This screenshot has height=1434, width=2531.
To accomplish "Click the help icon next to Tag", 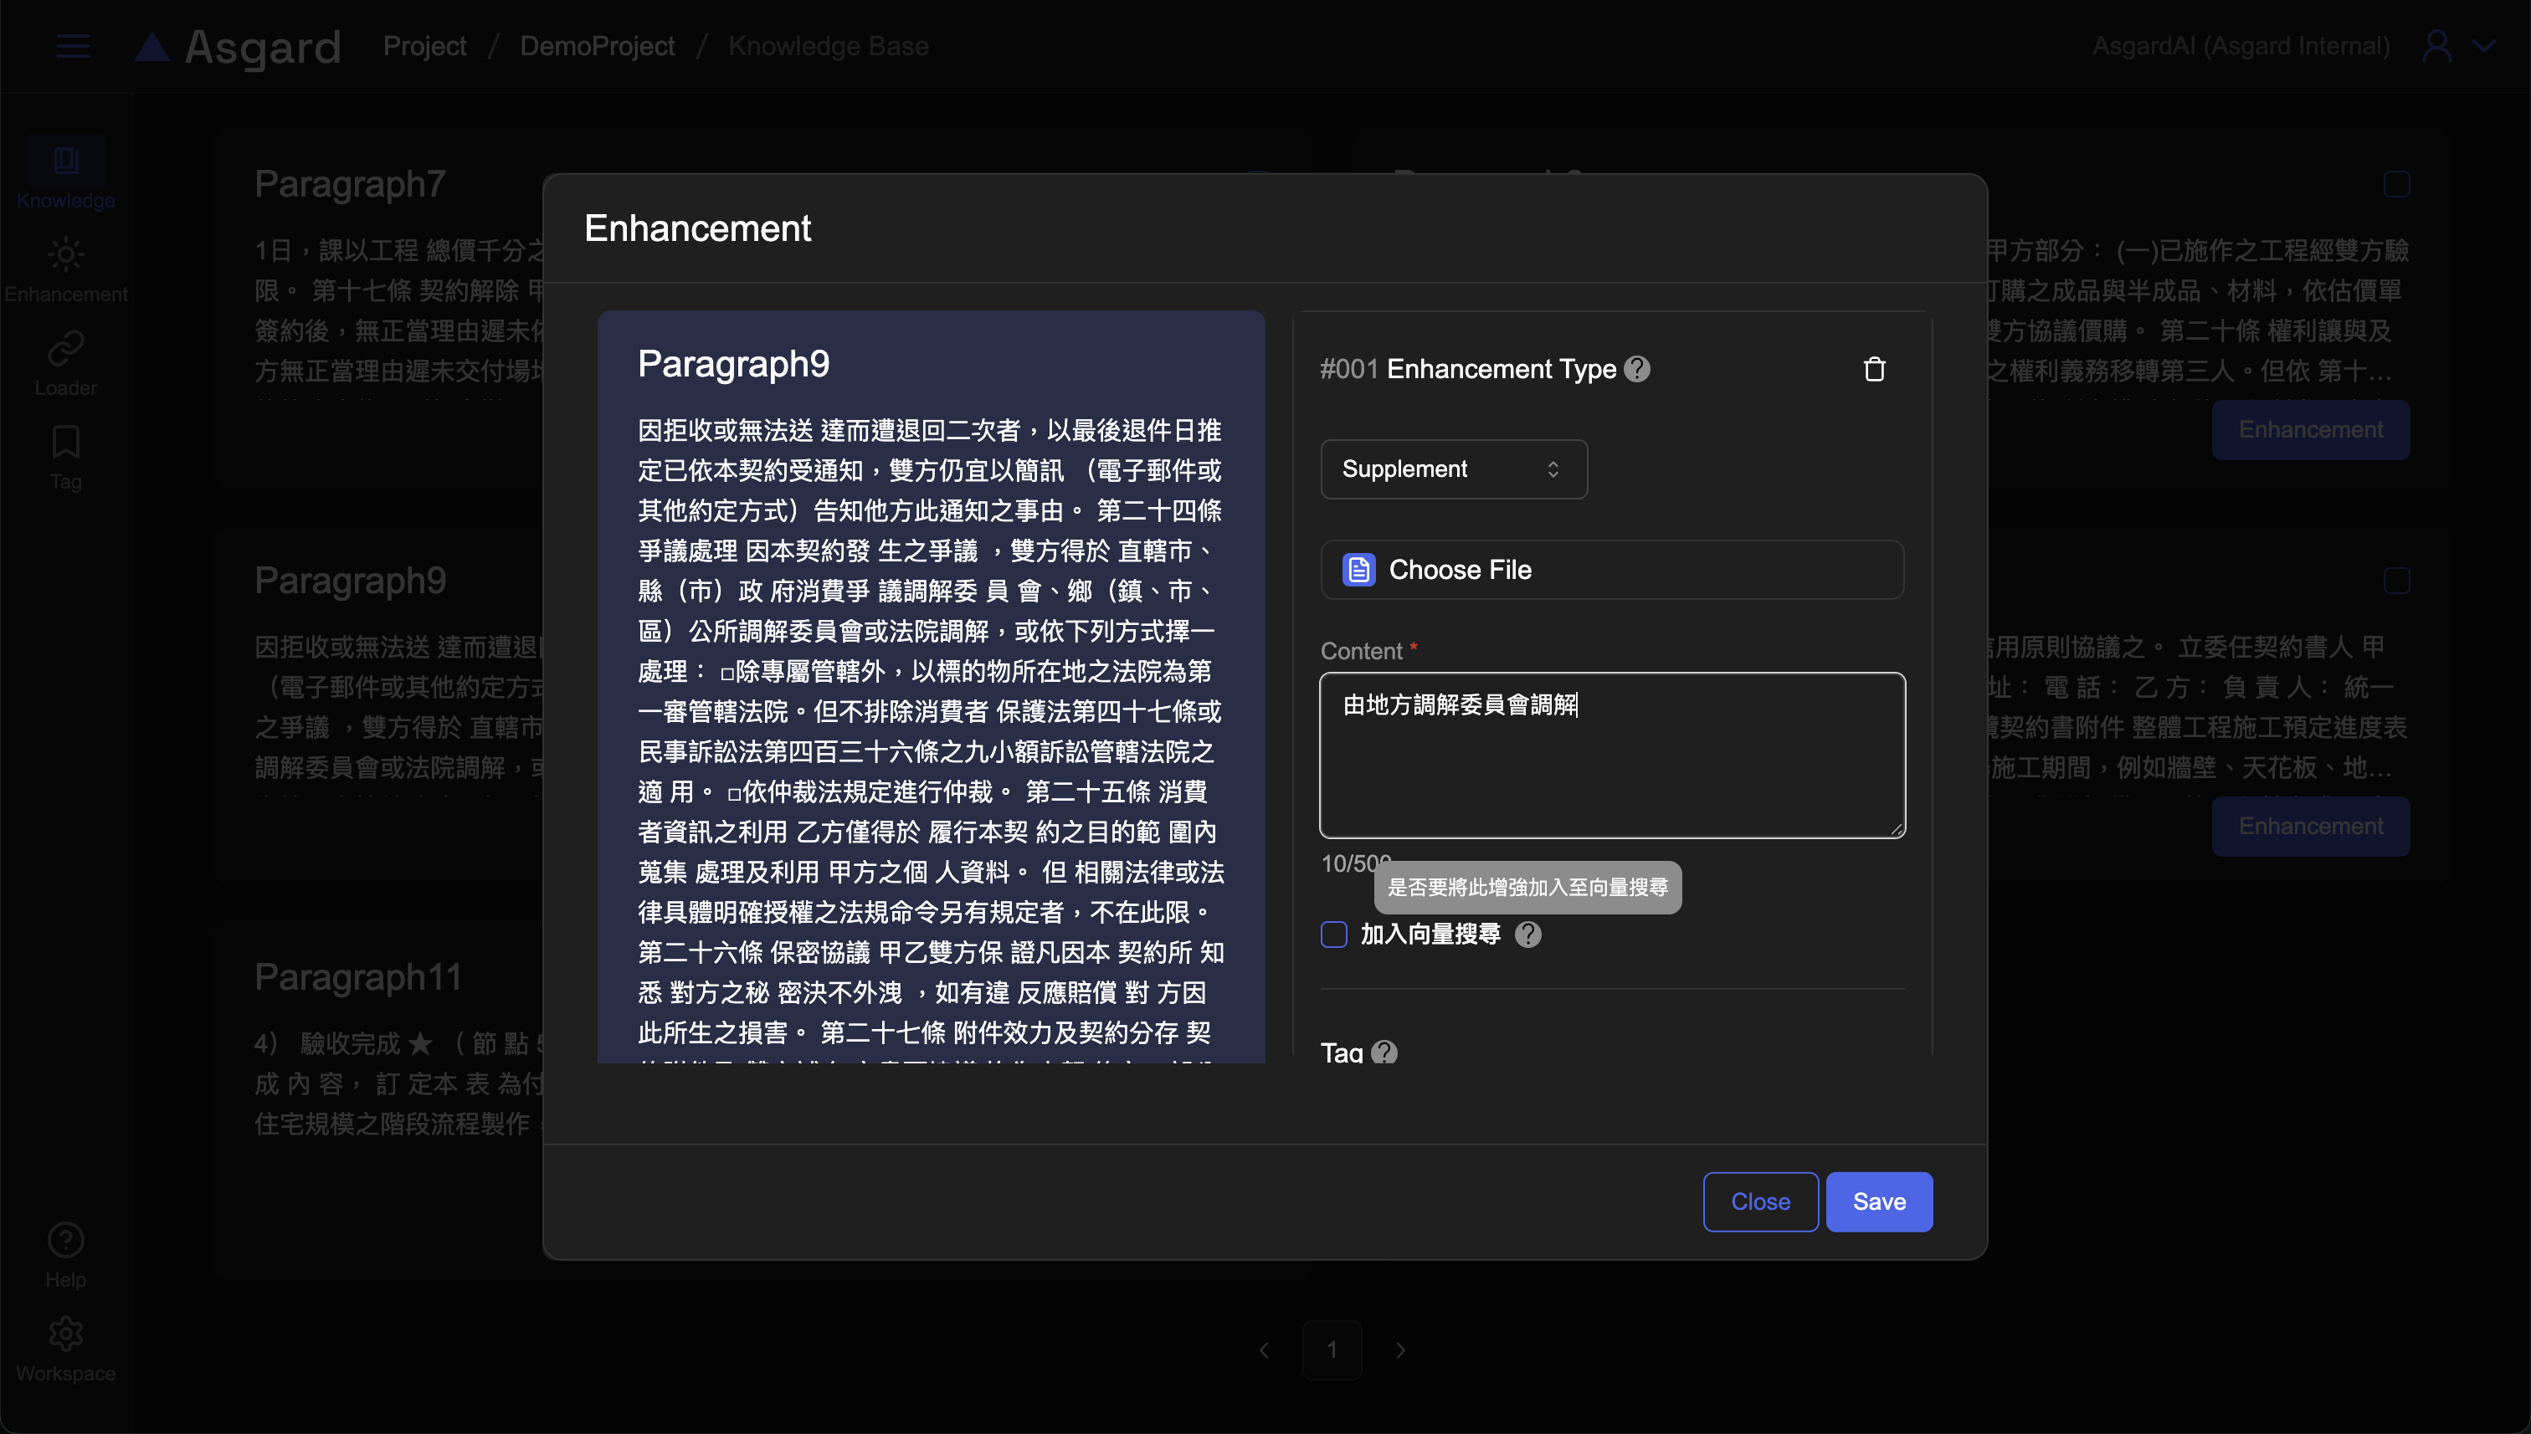I will point(1384,1052).
